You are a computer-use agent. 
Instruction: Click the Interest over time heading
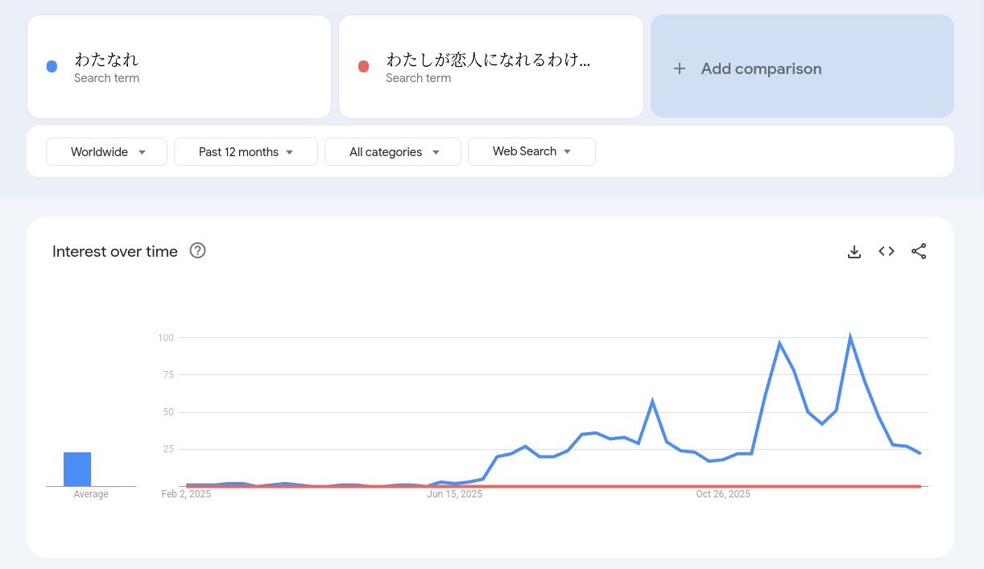115,251
